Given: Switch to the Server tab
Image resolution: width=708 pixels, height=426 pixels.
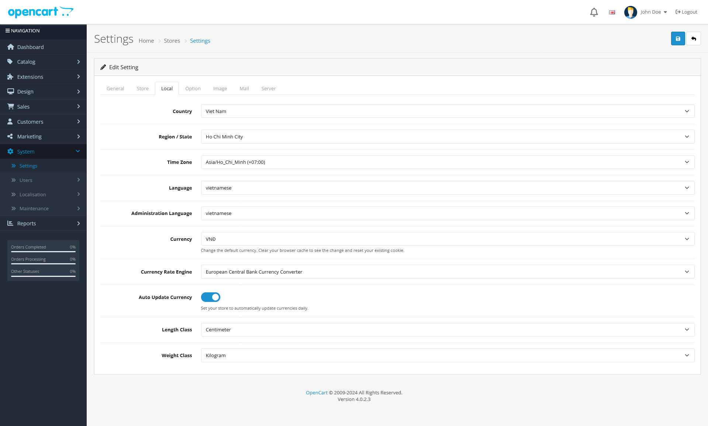Looking at the screenshot, I should [x=268, y=89].
